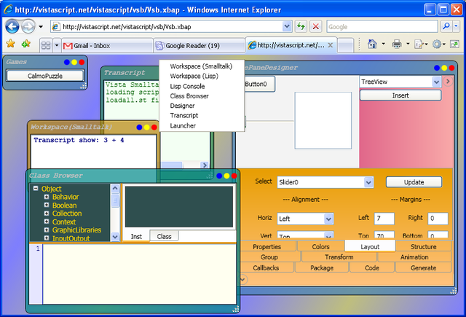Close the vistascript.net browser tab
466x317 pixels.
(330, 45)
